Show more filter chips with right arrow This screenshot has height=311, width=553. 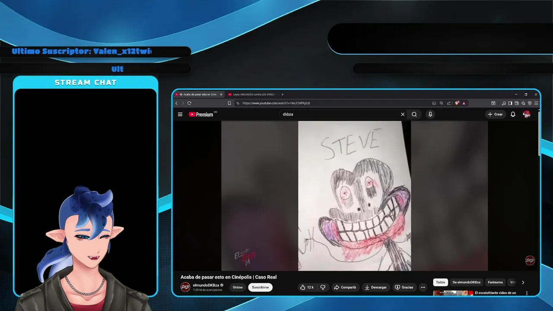click(x=523, y=282)
